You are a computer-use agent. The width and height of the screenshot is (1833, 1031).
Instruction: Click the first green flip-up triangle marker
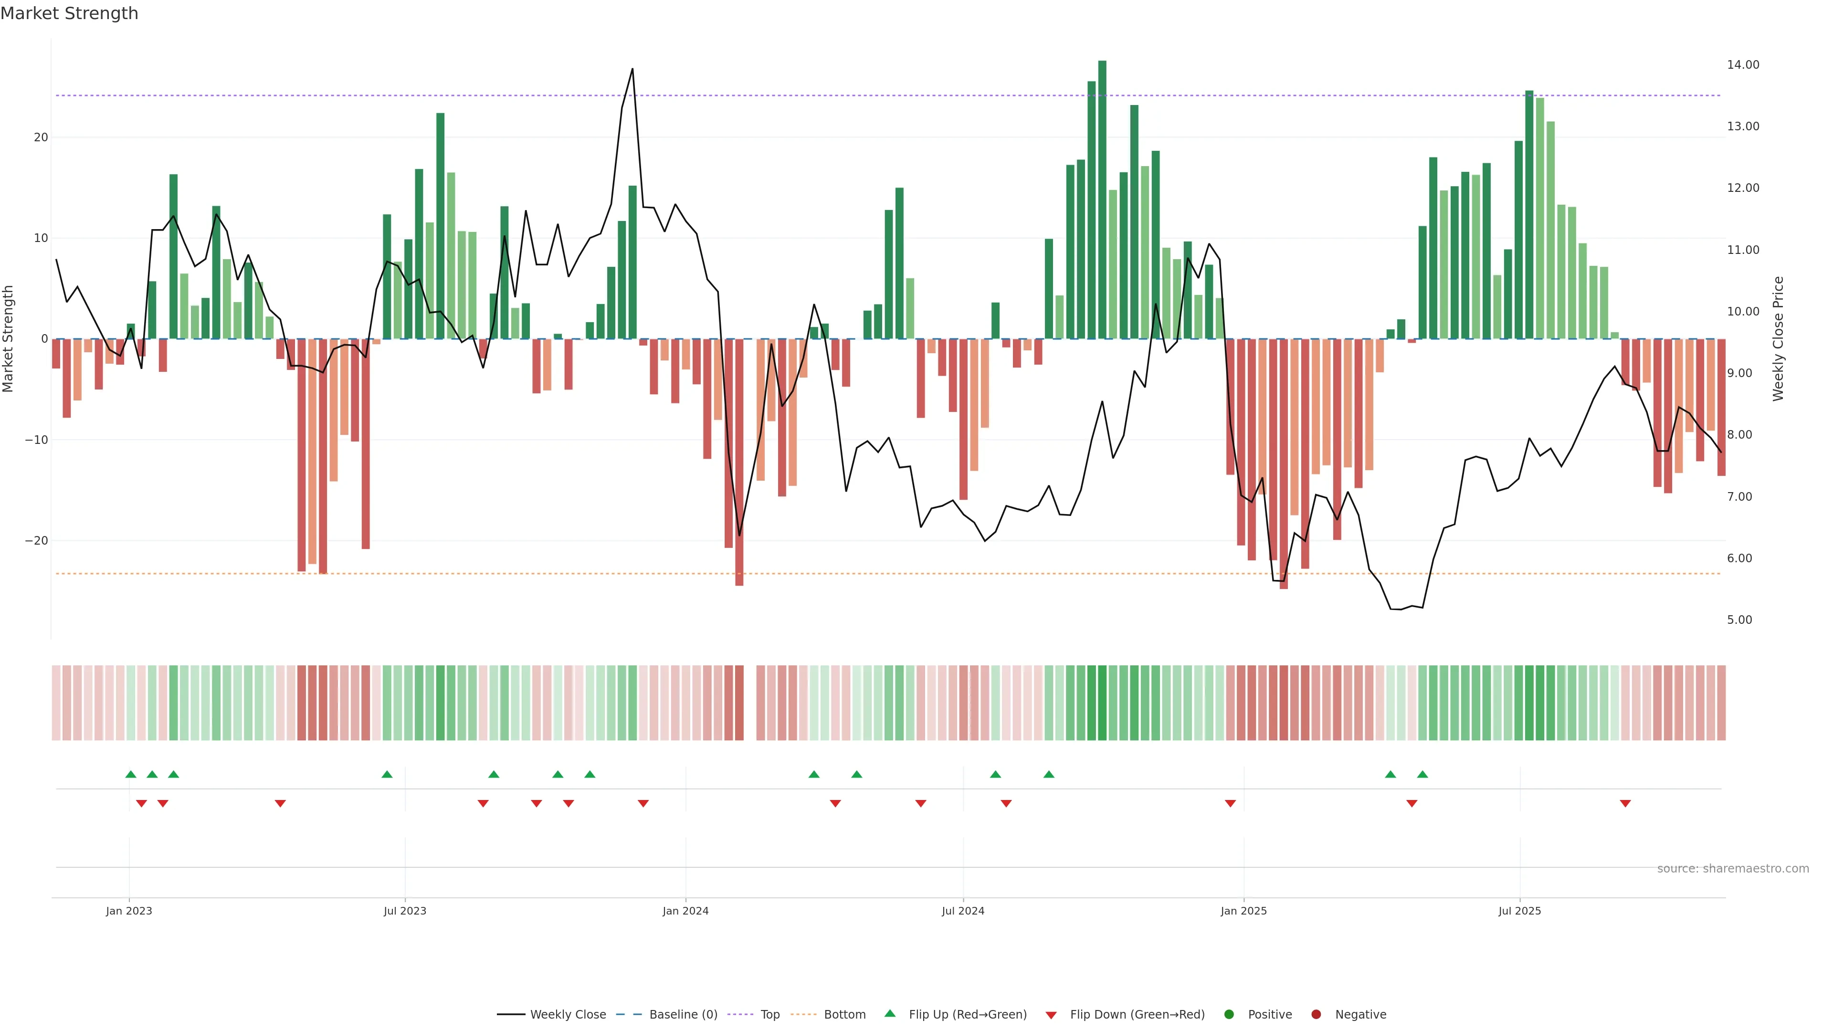click(131, 774)
